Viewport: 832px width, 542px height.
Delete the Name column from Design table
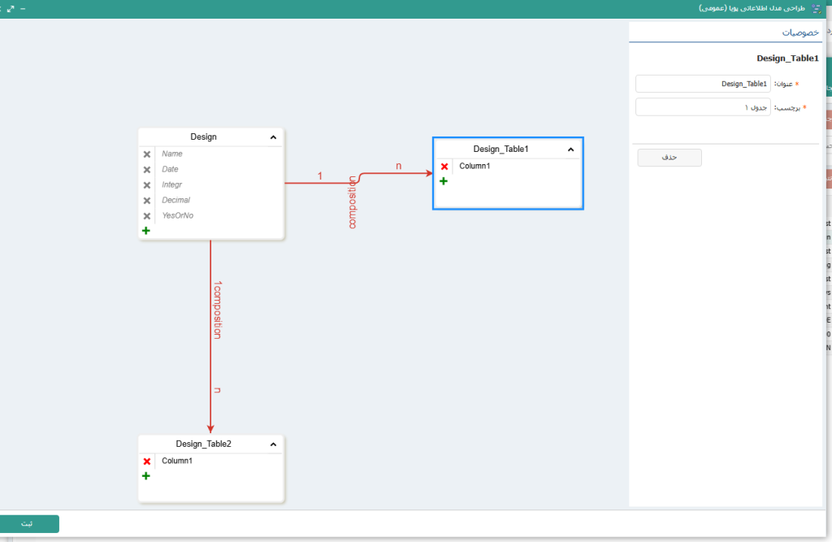(x=147, y=154)
